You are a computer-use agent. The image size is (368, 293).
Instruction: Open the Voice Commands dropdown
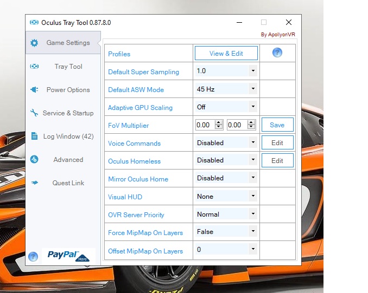click(x=253, y=142)
